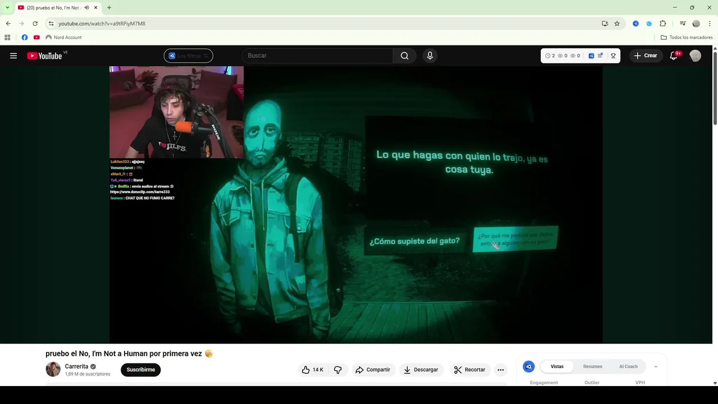
Task: Click the verified badge next to Carrerita
Action: 93,366
